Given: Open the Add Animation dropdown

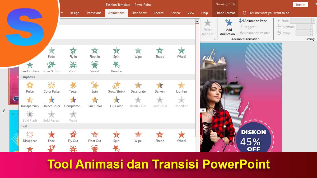Looking at the screenshot, I should 229,27.
